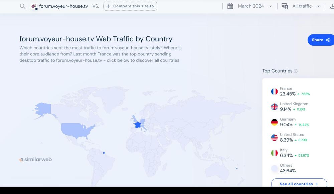
Task: Click the United Kingdom flag icon
Action: click(x=274, y=107)
